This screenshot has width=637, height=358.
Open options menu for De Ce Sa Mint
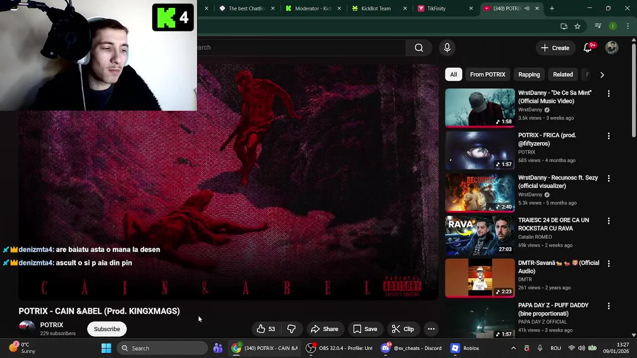click(609, 93)
